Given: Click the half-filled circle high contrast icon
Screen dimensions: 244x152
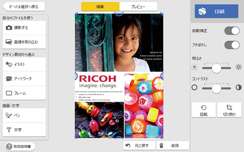Looking at the screenshot, I should point(239,87).
